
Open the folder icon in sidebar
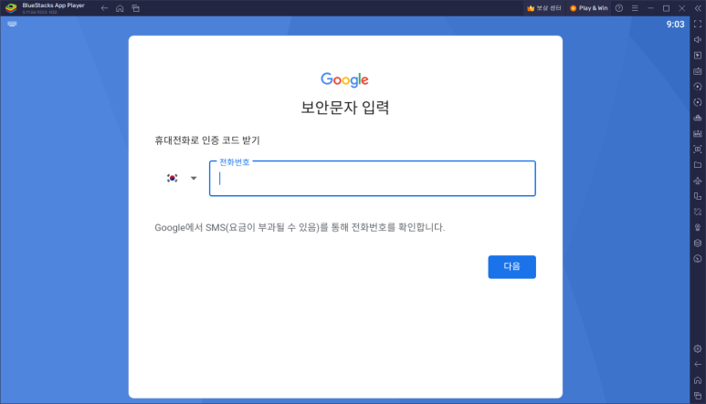[698, 165]
